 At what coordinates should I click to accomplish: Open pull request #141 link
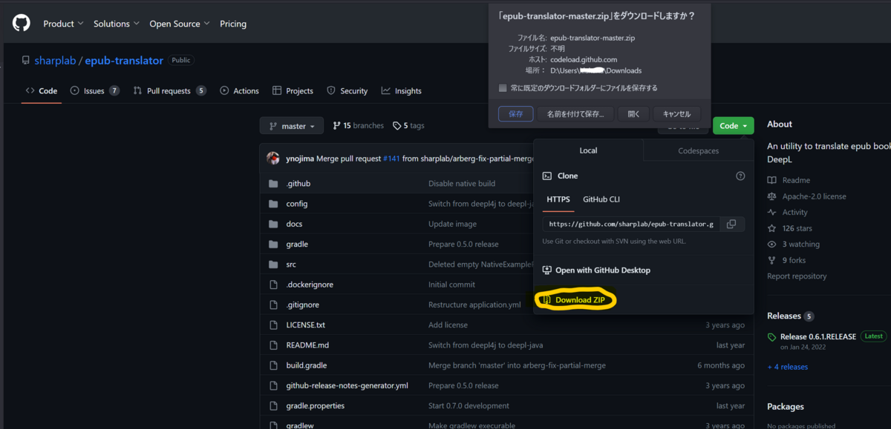pos(391,159)
